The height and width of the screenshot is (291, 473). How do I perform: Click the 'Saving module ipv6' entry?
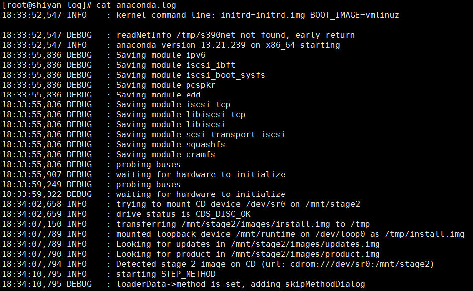(161, 55)
